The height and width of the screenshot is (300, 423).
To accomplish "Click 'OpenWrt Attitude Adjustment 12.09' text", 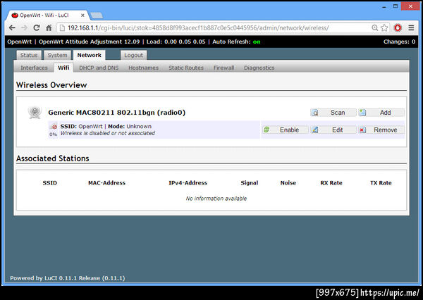I will 90,42.
